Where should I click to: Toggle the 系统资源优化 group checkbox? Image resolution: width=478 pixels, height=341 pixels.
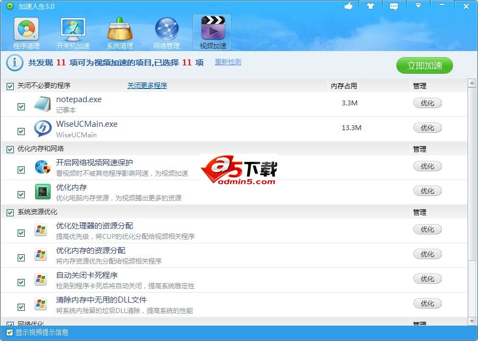pos(10,213)
